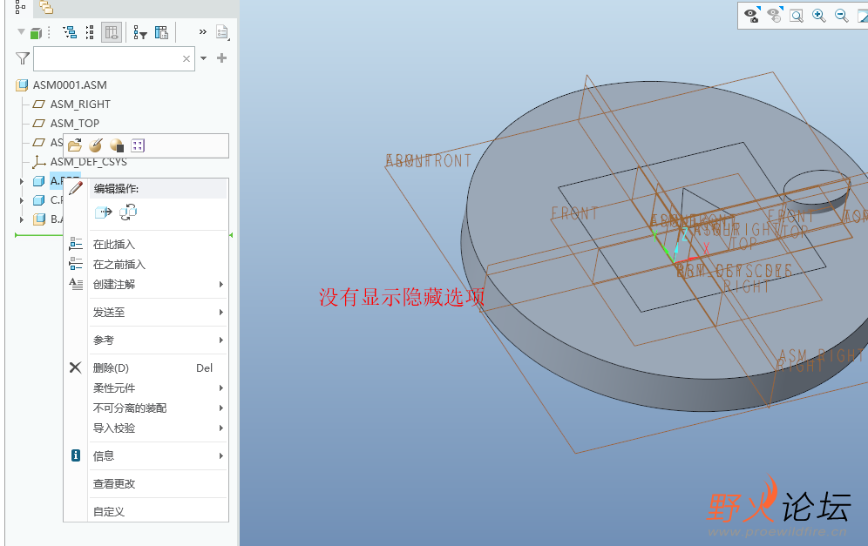
Task: Select the Zoom Out magnifier tool
Action: coord(839,15)
